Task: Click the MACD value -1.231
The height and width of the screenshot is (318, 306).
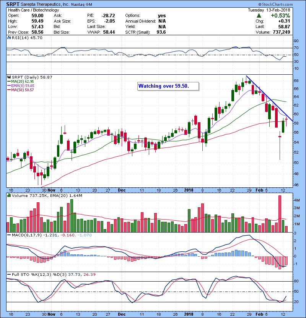Action: pyautogui.click(x=50, y=235)
